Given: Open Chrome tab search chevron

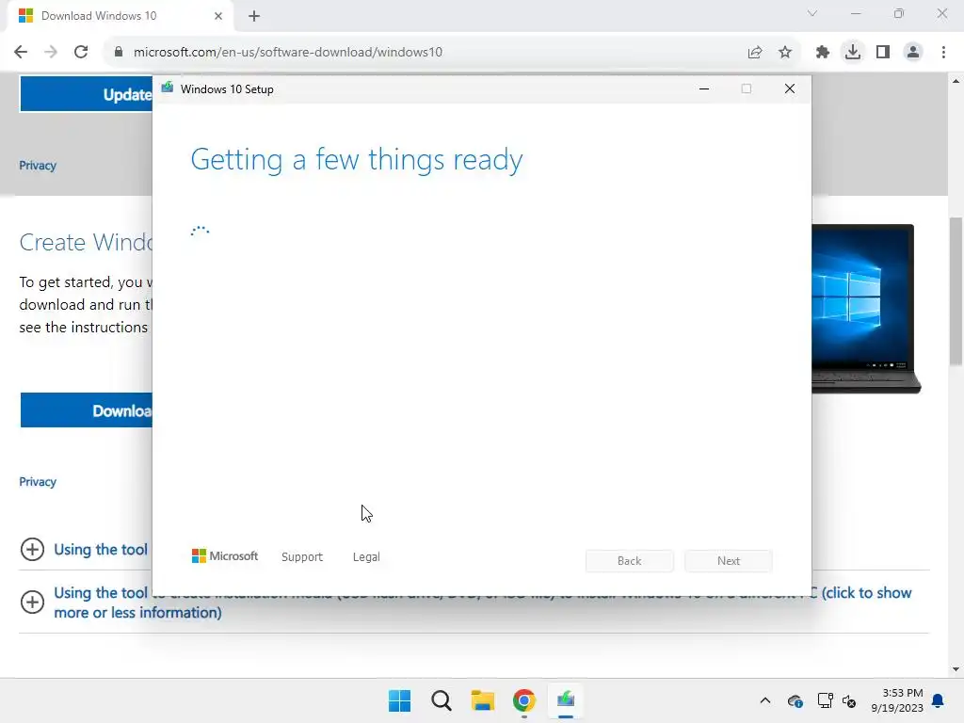Looking at the screenshot, I should 812,13.
